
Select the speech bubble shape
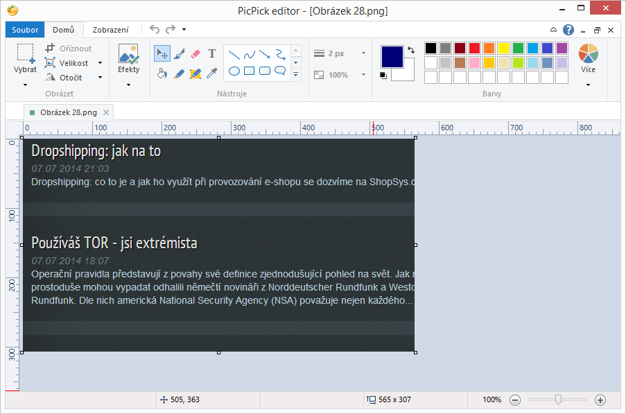(x=280, y=71)
